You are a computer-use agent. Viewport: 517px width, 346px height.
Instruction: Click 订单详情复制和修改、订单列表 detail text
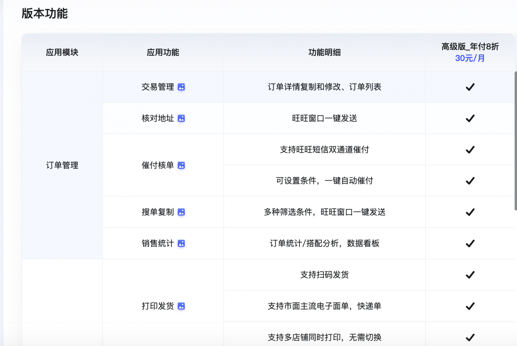click(324, 87)
